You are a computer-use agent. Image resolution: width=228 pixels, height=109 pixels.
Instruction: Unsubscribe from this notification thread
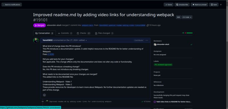(x=182, y=5)
